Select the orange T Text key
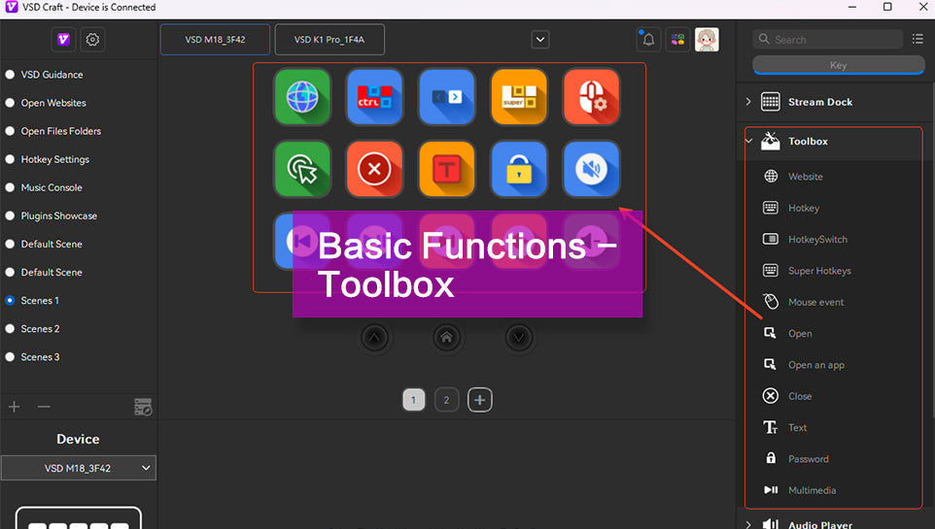The image size is (935, 529). coord(447,169)
